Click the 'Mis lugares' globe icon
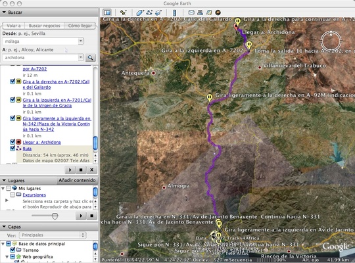The height and width of the screenshot is (263, 355). 14,188
